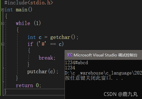Collapse the while (1) loop block
Image resolution: width=142 pixels, height=99 pixels.
tap(3, 23)
